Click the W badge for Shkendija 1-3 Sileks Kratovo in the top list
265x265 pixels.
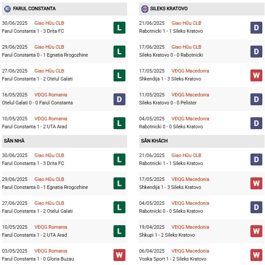coord(256,75)
